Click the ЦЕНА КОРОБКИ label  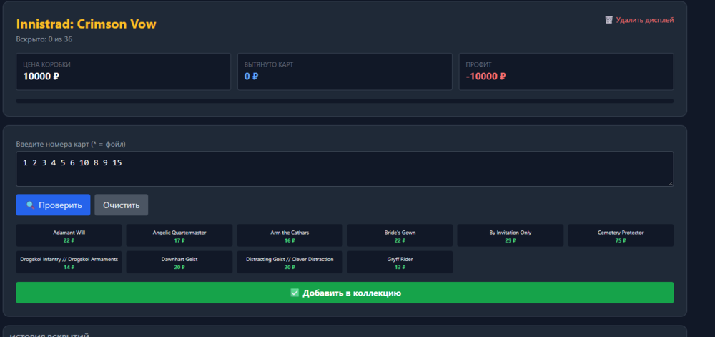pos(46,65)
